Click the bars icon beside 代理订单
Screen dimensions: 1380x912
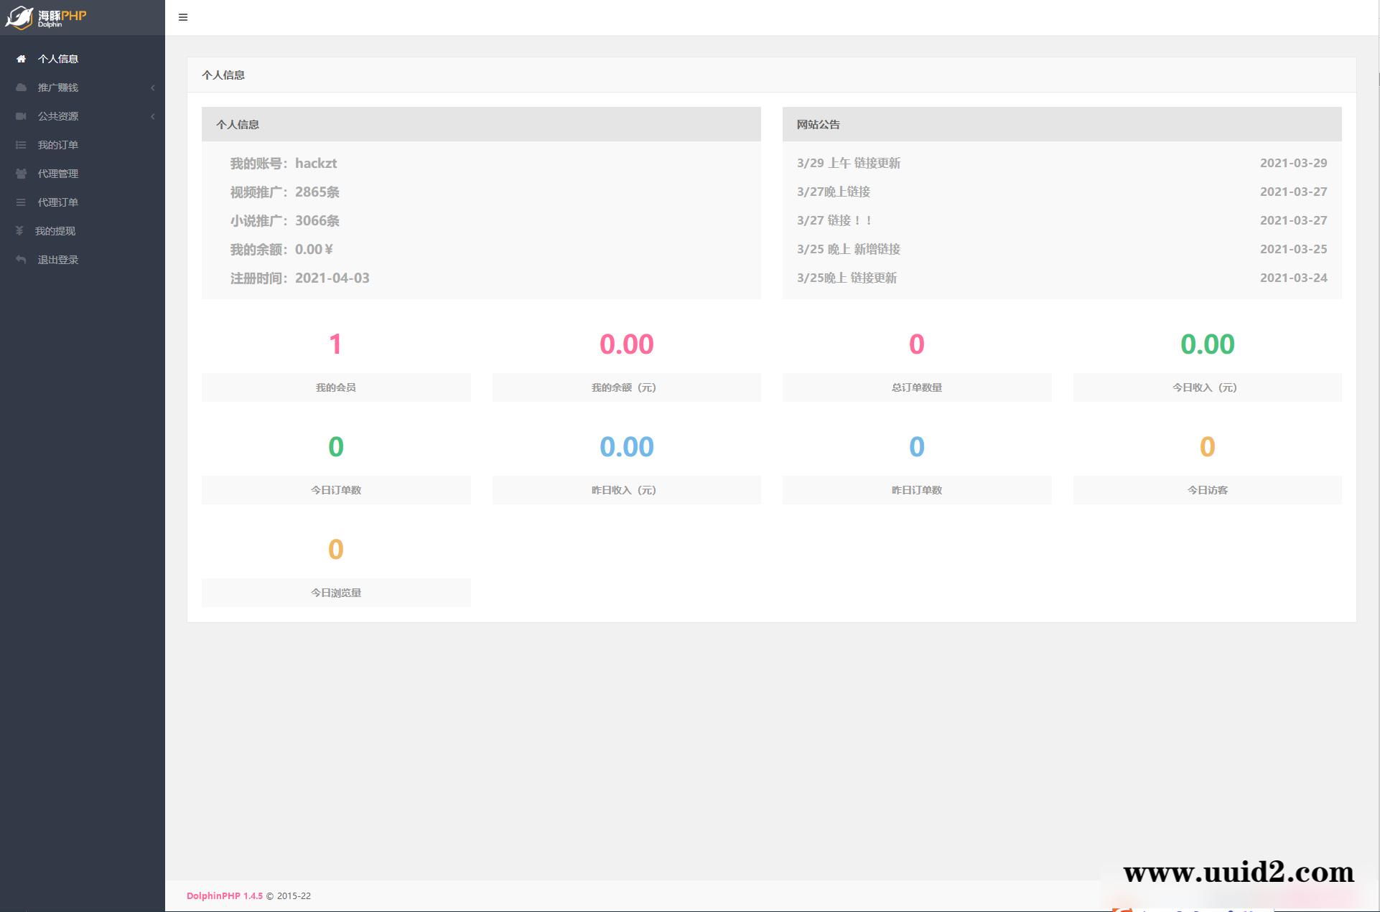(21, 202)
